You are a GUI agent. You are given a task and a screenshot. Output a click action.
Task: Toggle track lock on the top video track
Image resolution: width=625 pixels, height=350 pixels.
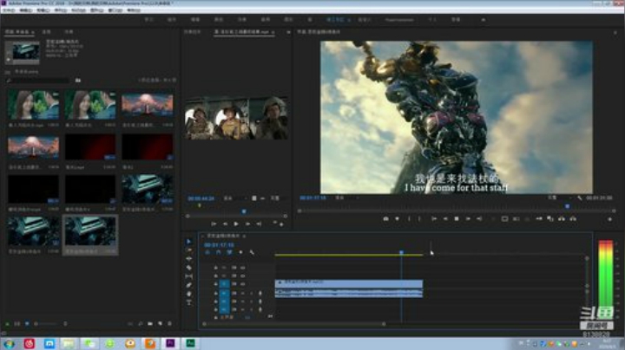click(x=215, y=268)
